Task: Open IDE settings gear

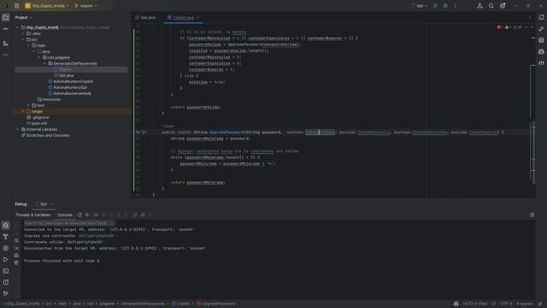Action: point(503,6)
